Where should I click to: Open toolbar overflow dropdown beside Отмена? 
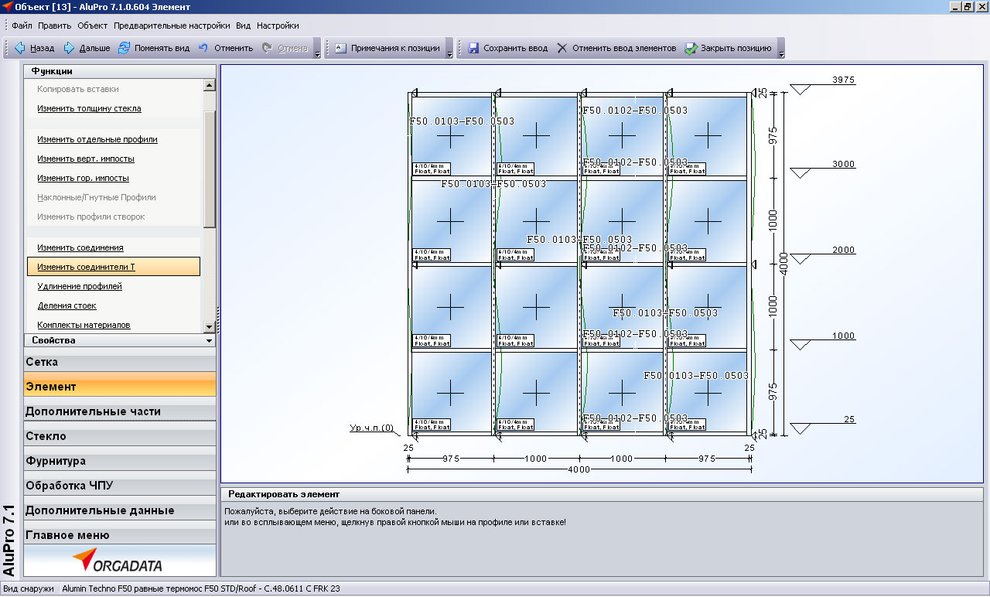pyautogui.click(x=317, y=54)
